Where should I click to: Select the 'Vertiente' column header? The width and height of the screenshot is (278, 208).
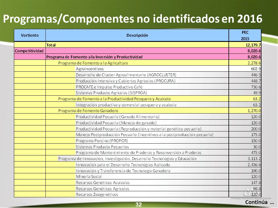coord(30,35)
